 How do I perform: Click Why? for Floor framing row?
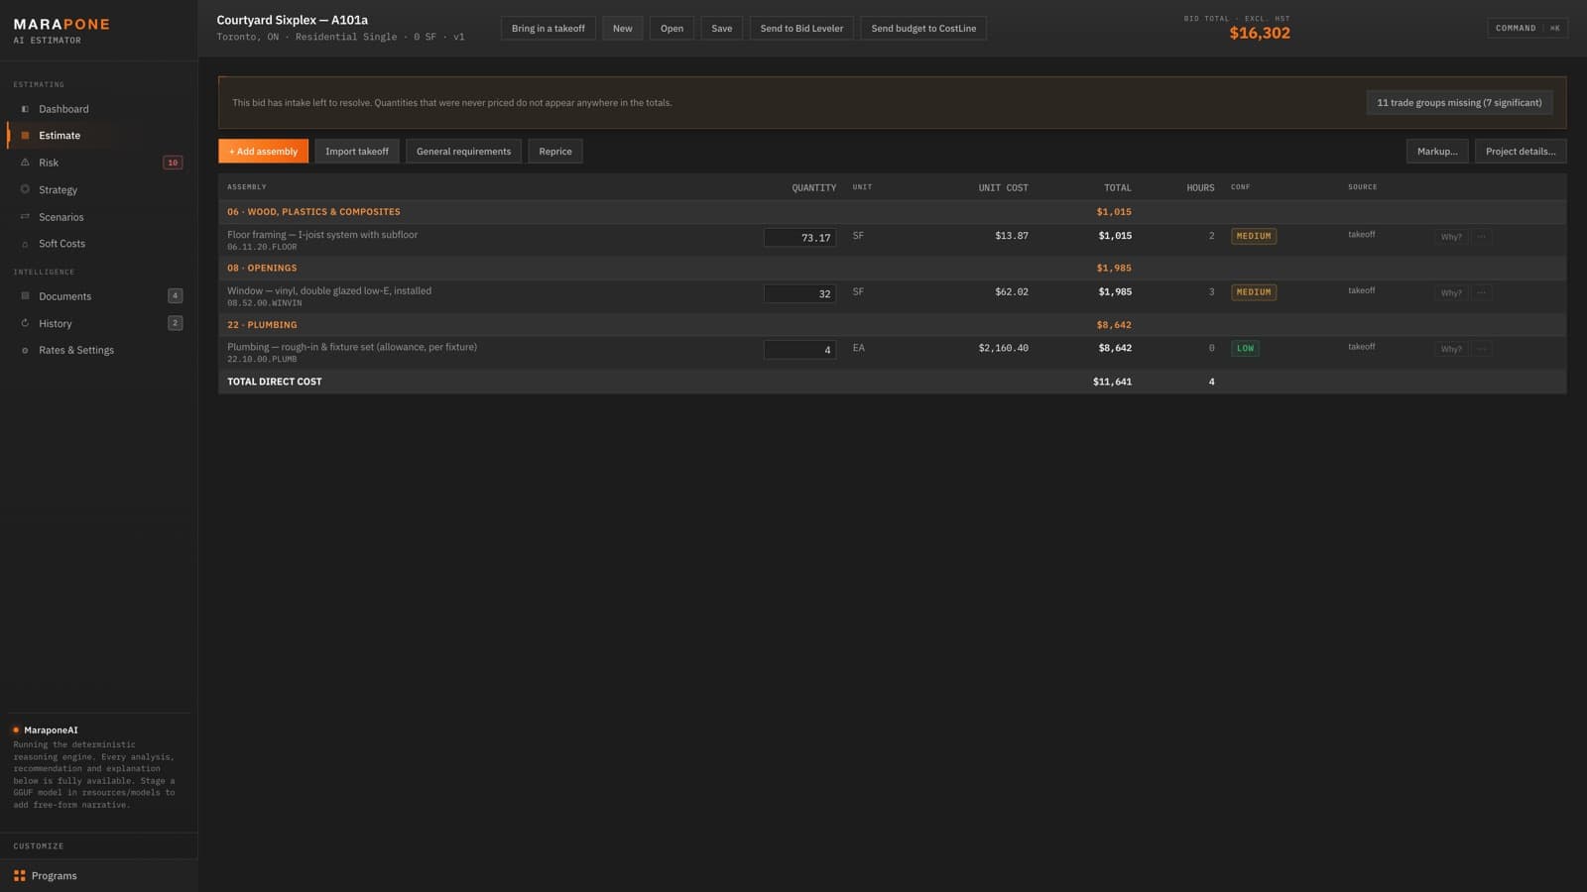(1451, 237)
